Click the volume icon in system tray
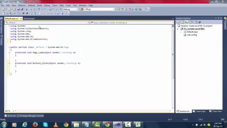The image size is (227, 128). coord(205,125)
